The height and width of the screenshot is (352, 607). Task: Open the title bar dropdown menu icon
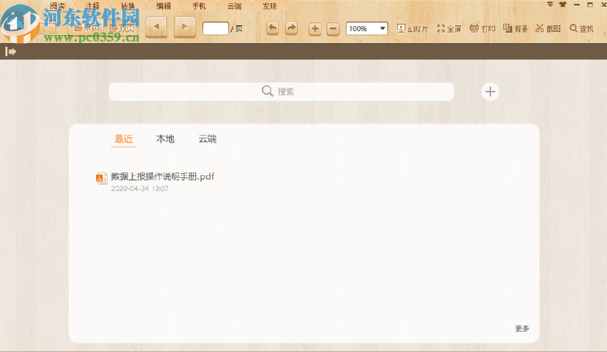[x=550, y=5]
